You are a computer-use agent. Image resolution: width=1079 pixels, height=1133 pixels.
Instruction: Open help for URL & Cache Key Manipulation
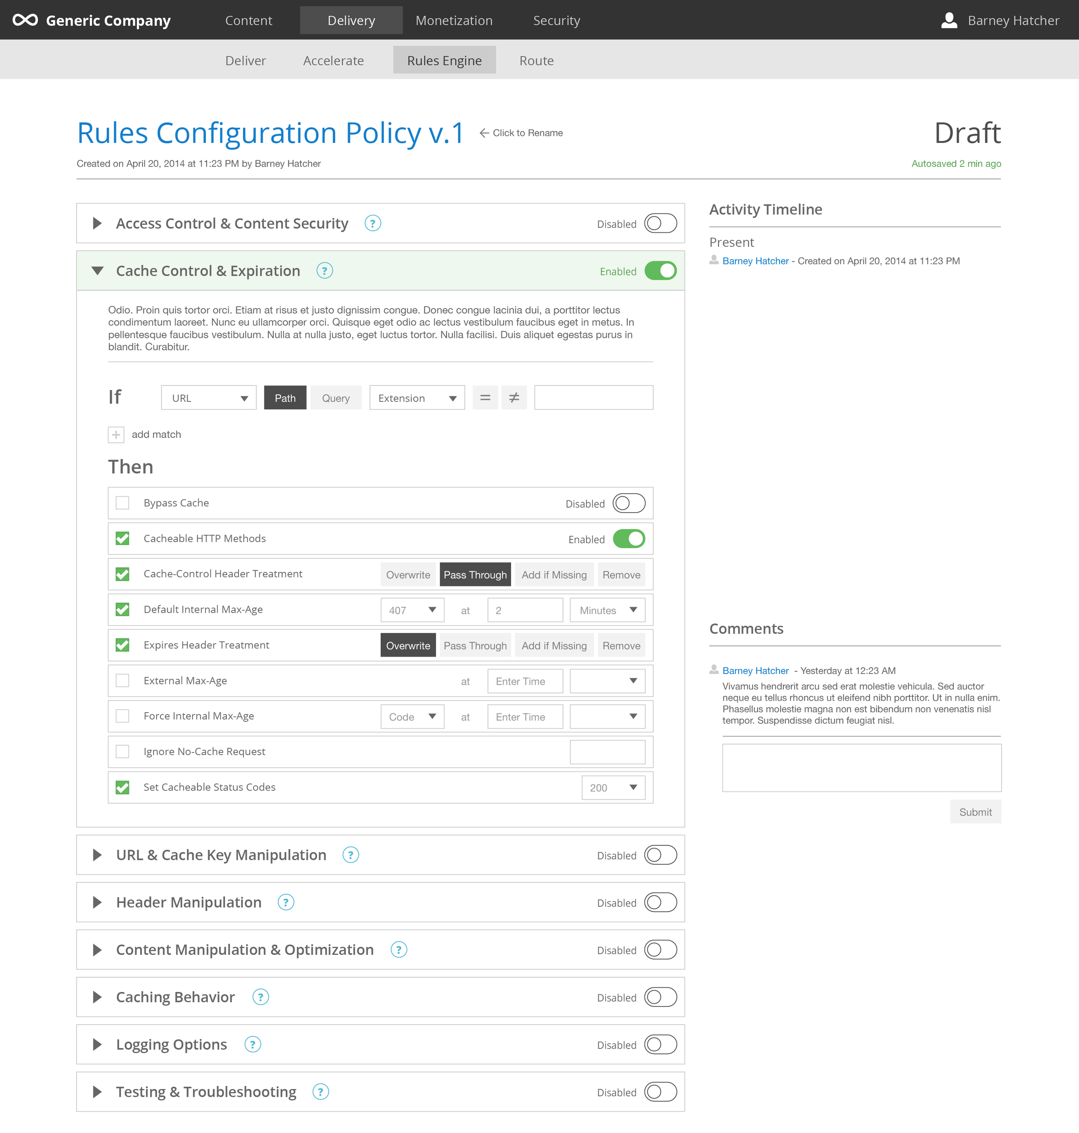pyautogui.click(x=351, y=855)
